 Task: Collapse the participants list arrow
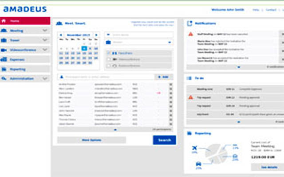point(115,130)
